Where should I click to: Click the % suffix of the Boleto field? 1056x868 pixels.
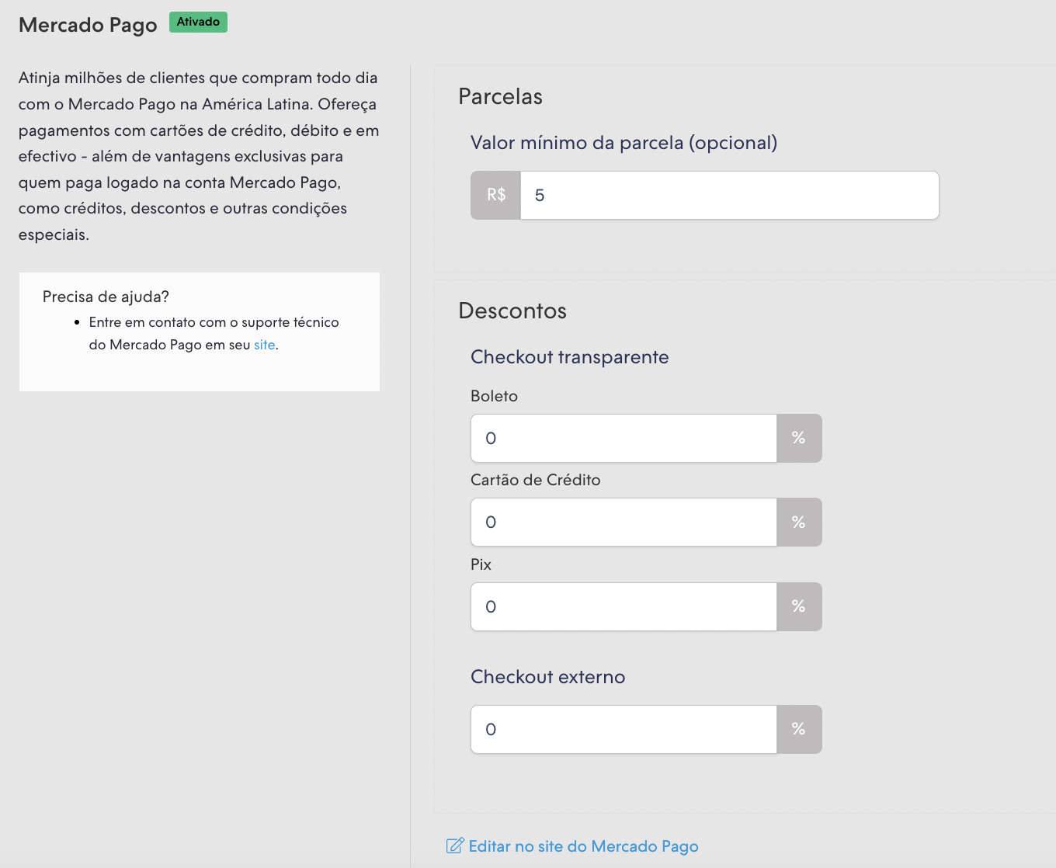point(799,438)
